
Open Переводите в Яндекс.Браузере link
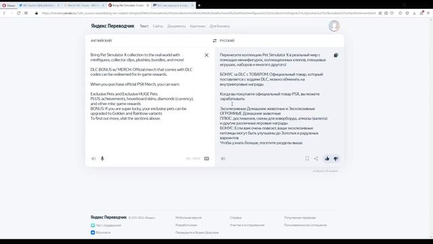pyautogui.click(x=197, y=232)
